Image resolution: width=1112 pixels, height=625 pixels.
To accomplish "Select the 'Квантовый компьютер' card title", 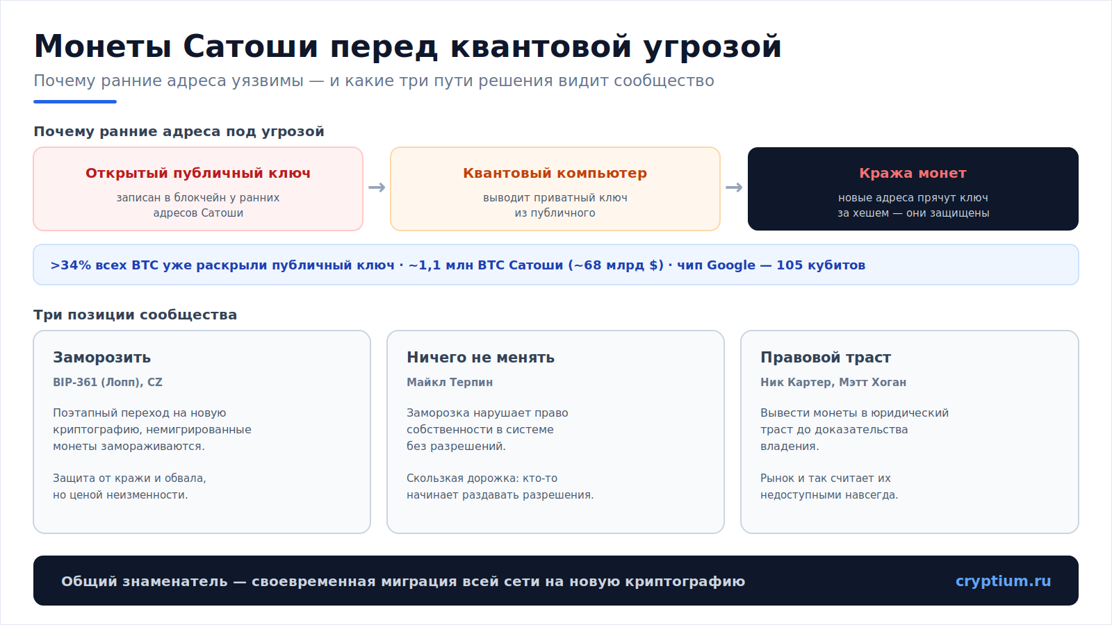I will tap(555, 173).
